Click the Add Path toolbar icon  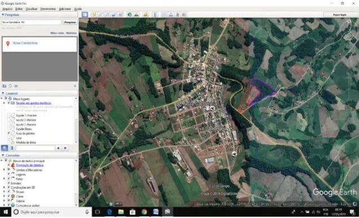107,15
